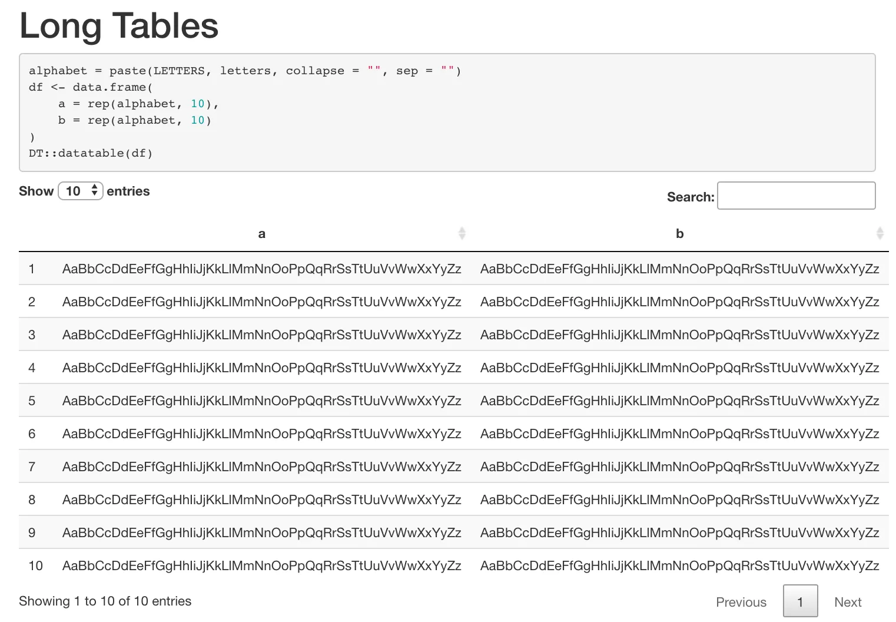Click sort arrows icon for column b
This screenshot has height=622, width=896.
(x=880, y=234)
